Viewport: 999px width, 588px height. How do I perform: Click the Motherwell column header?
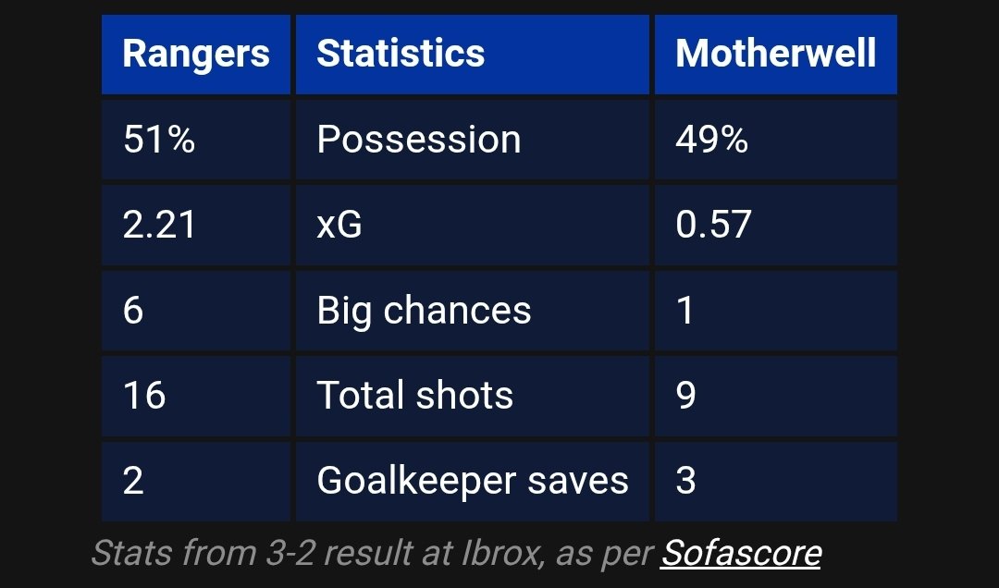[775, 54]
